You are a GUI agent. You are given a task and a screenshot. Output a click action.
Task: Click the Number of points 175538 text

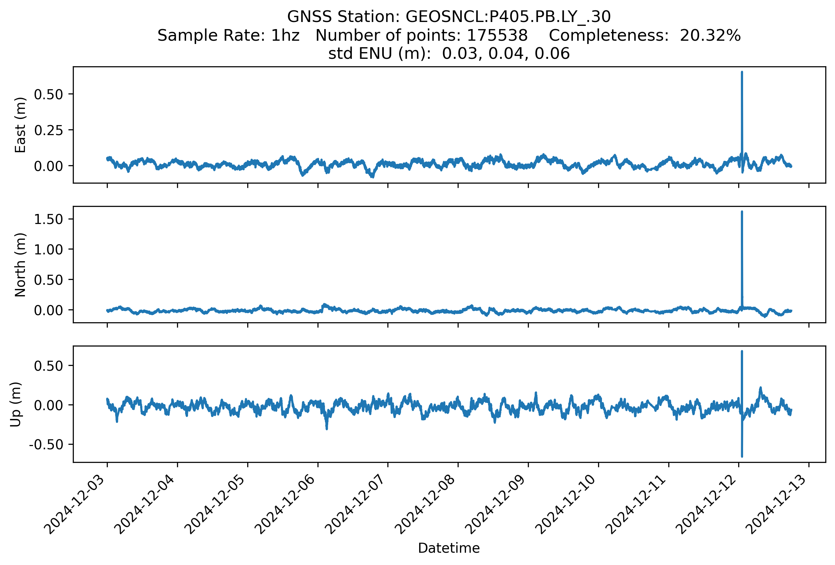421,36
